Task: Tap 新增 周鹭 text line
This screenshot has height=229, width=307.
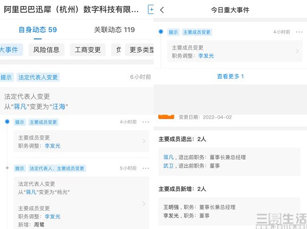Action: coord(31,225)
